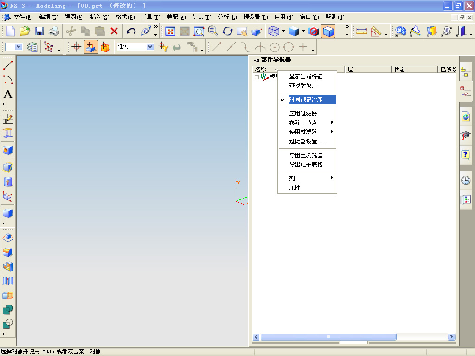Click the Fit view icon
The height and width of the screenshot is (356, 475).
[170, 31]
